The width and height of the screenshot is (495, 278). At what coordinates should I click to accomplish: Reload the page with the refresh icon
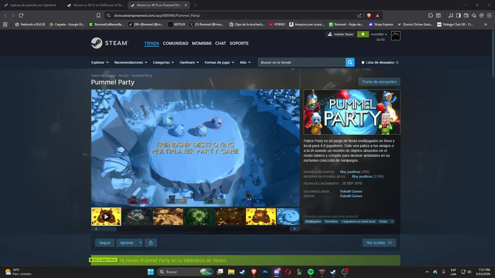pos(21,15)
